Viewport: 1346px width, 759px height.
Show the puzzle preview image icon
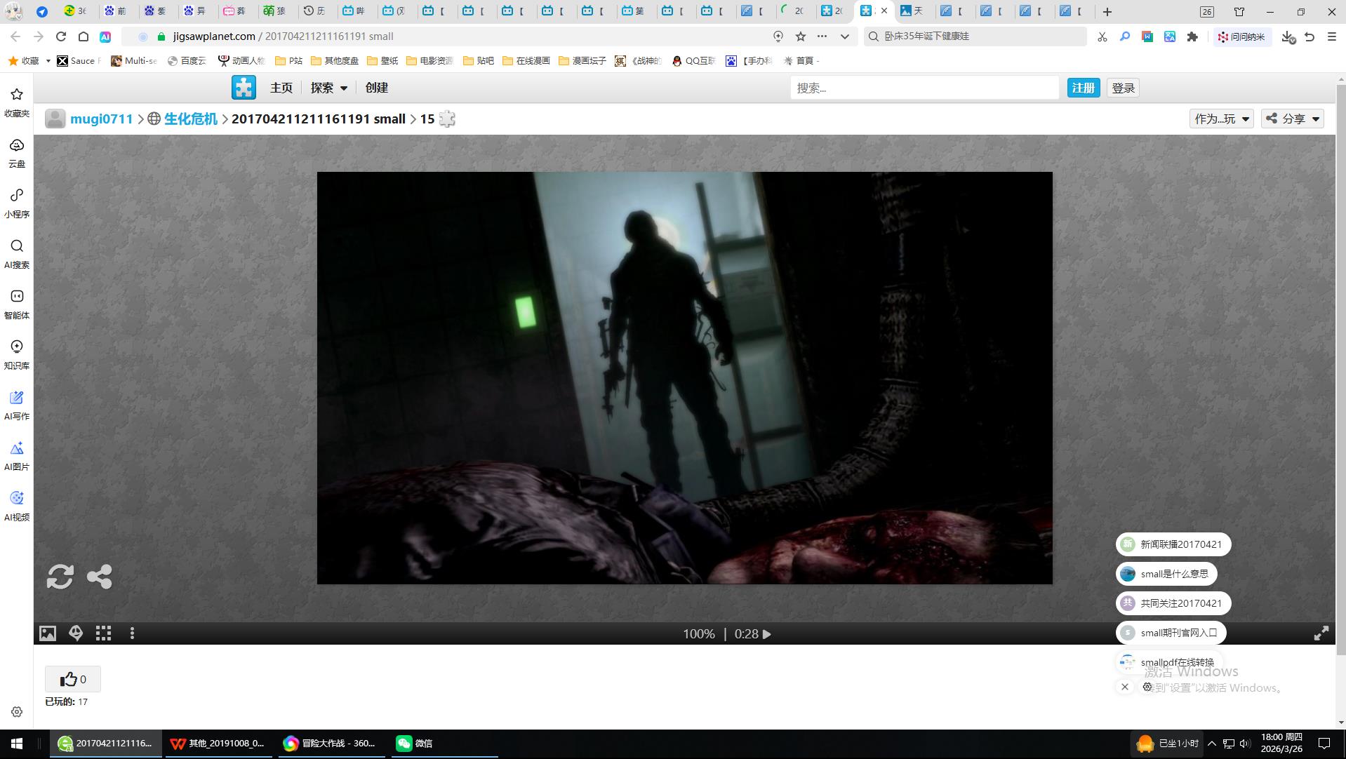[x=48, y=633]
